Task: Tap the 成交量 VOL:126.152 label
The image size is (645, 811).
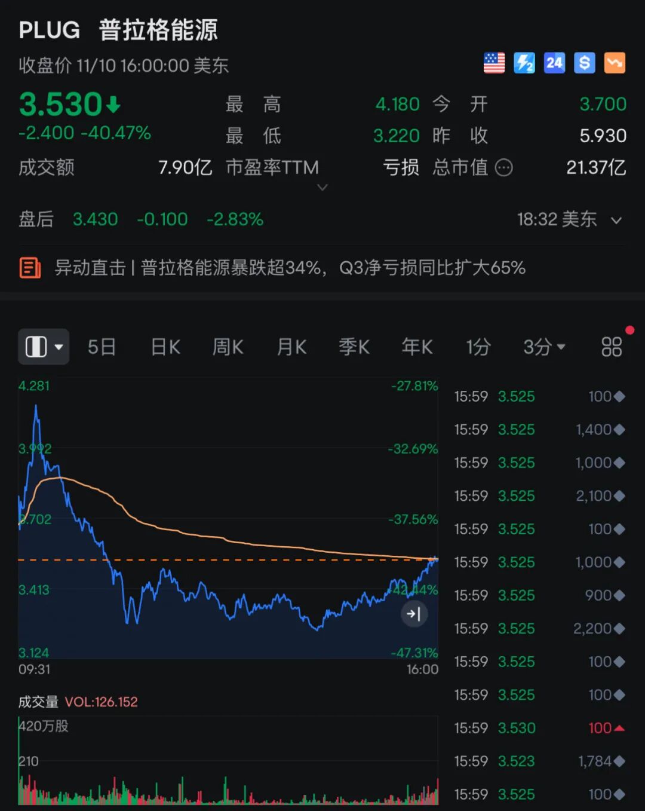Action: (x=78, y=702)
